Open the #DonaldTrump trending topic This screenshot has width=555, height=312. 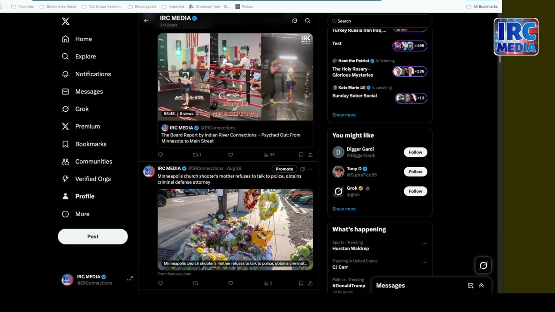click(x=349, y=286)
